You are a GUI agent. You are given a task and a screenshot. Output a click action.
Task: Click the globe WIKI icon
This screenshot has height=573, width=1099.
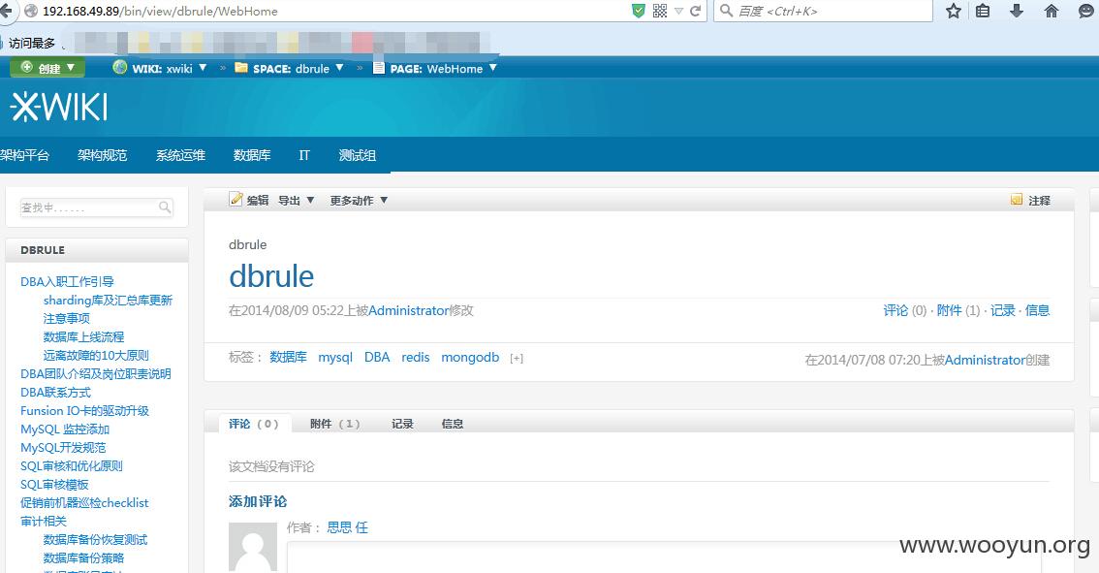click(x=120, y=67)
